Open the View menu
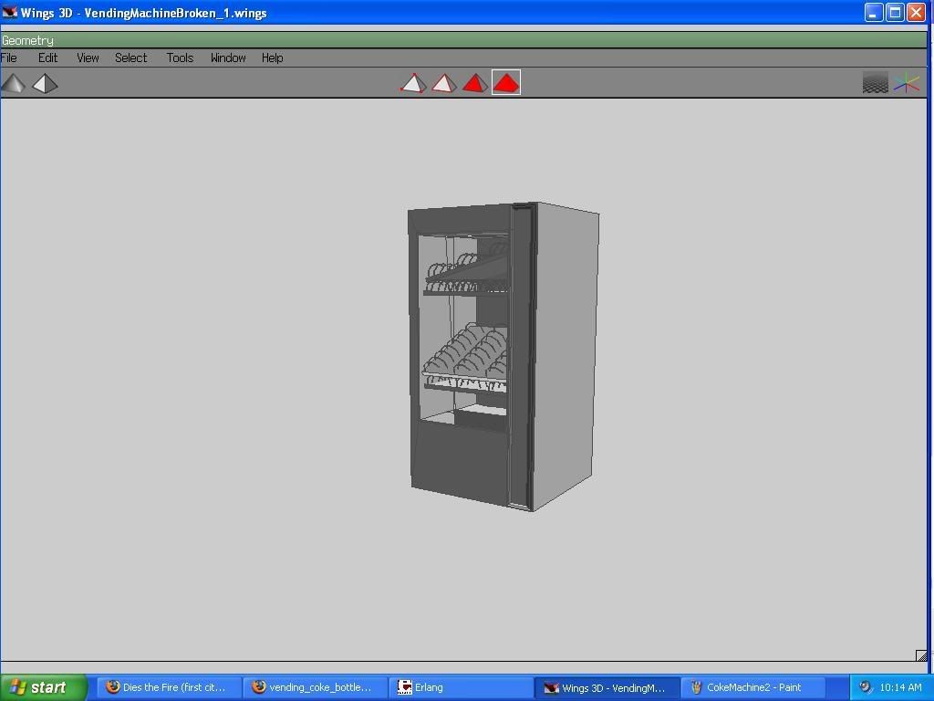Image resolution: width=934 pixels, height=701 pixels. click(x=87, y=58)
